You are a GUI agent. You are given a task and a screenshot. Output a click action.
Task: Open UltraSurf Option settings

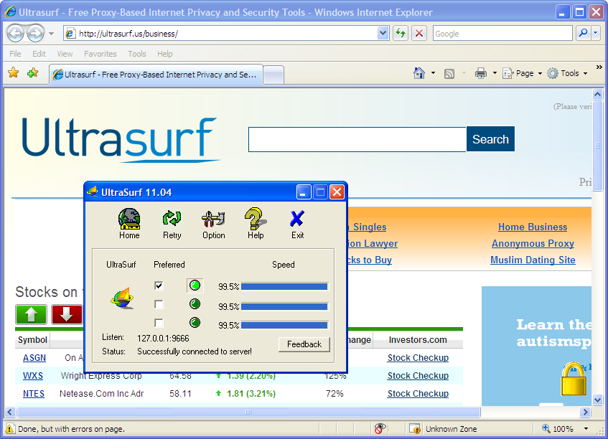pyautogui.click(x=213, y=223)
